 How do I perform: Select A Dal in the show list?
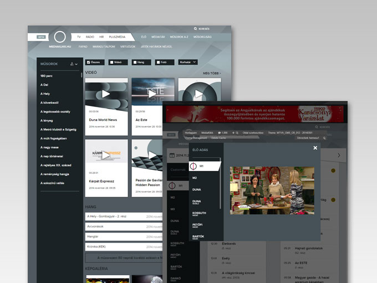(44, 85)
